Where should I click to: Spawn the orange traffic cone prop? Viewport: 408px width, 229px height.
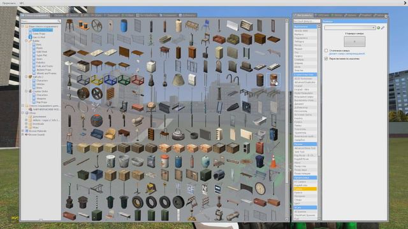pos(273,161)
